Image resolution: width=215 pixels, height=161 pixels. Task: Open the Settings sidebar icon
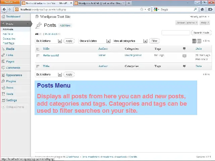[x=3, y=100]
